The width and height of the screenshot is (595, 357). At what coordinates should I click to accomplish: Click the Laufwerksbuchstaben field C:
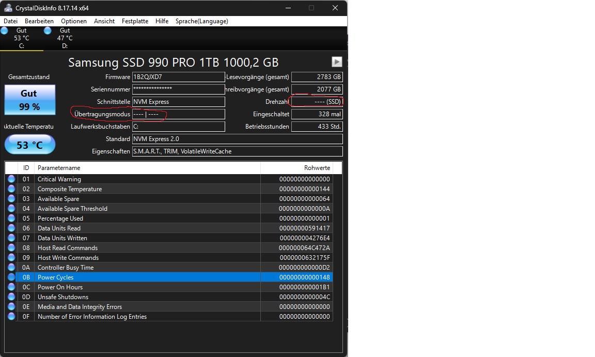(178, 127)
